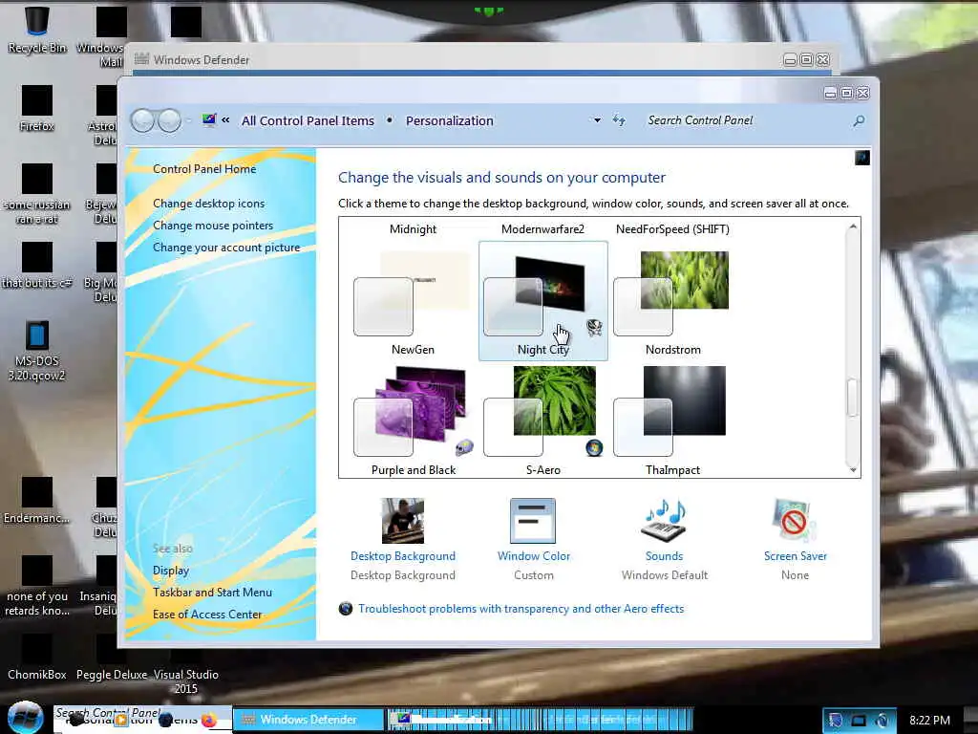Click the 'Sounds' text link
The height and width of the screenshot is (734, 978).
(x=665, y=556)
